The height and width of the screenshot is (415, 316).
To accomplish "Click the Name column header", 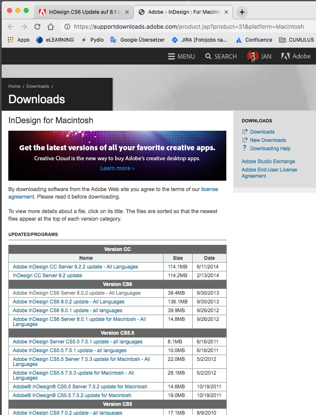I will tap(86, 258).
